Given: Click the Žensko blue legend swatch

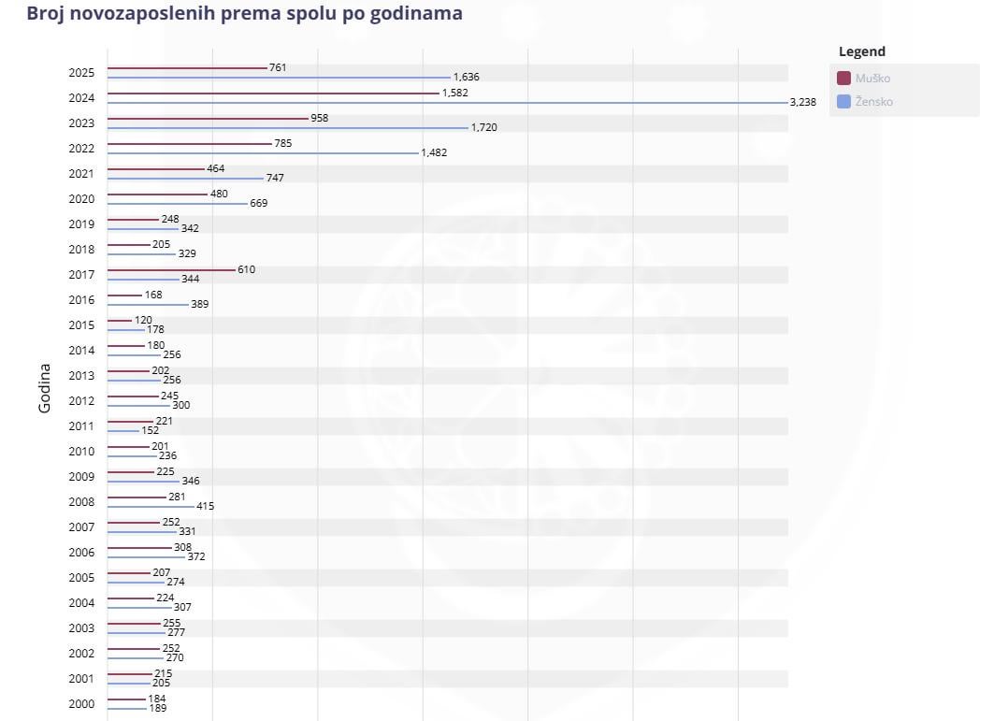Looking at the screenshot, I should tap(844, 102).
